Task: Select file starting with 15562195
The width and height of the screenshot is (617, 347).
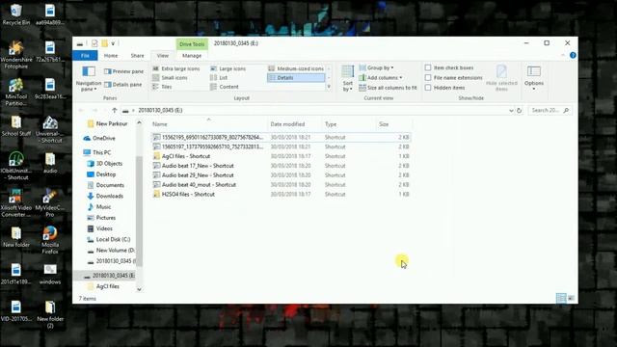Action: (281, 137)
